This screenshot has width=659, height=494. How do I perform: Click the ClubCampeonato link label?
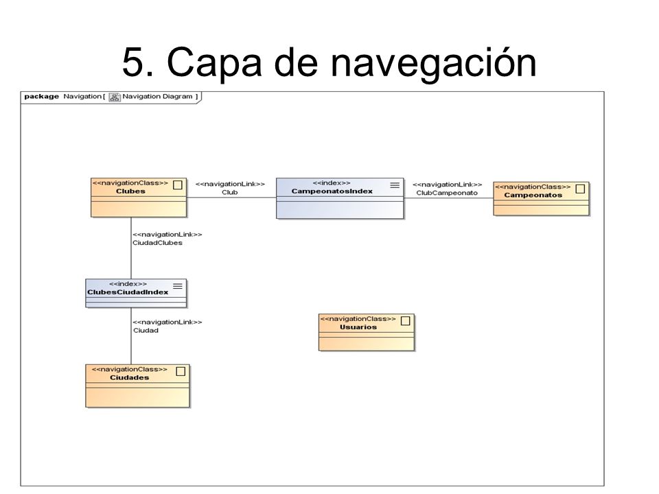click(447, 193)
